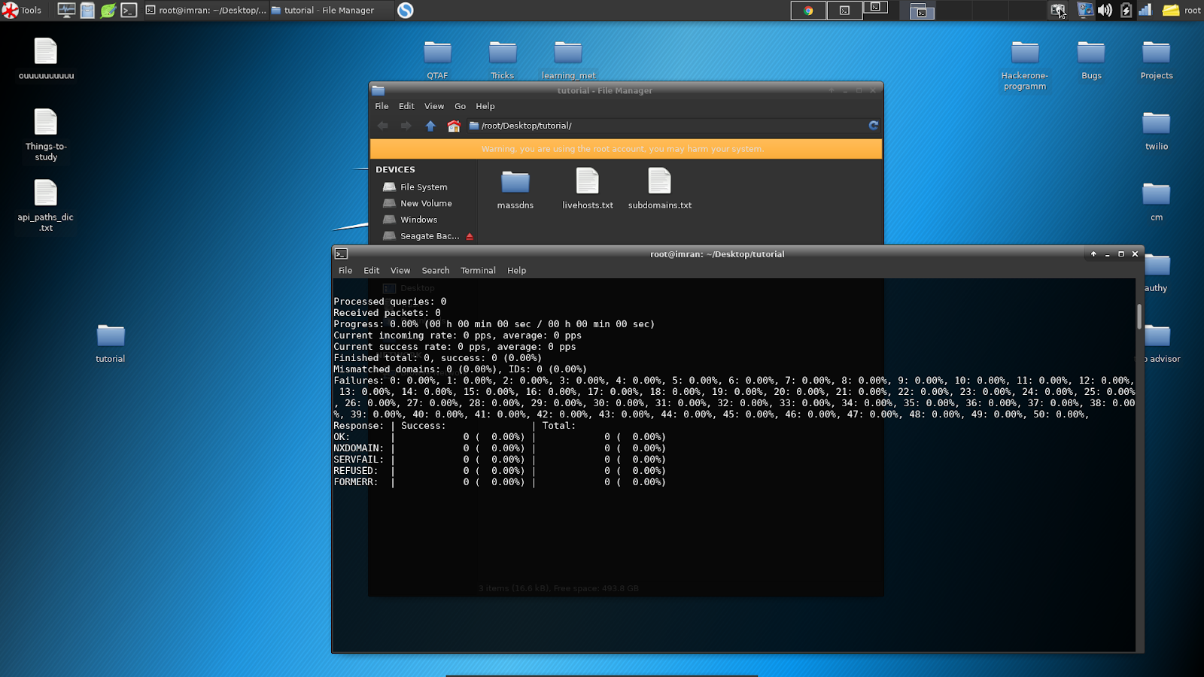Viewport: 1204px width, 677px height.
Task: Switch to the root@imran terminal taskbar button
Action: pos(205,11)
